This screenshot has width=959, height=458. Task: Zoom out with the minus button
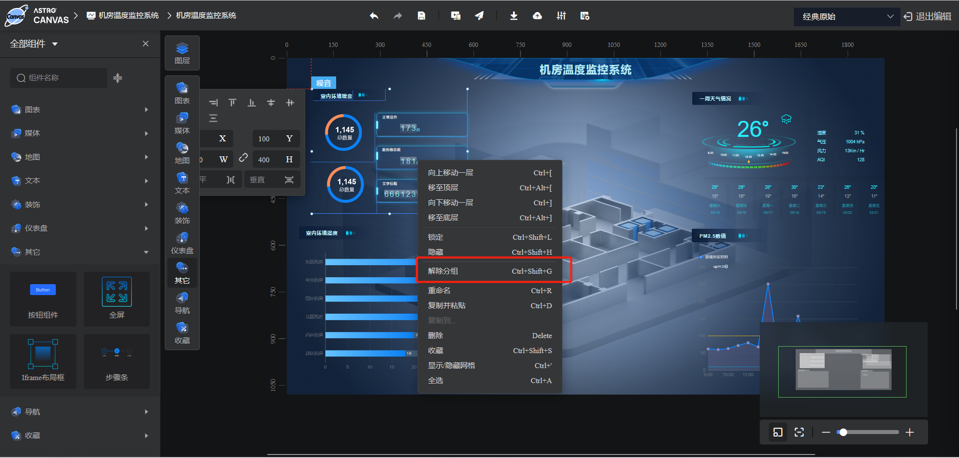[x=826, y=432]
